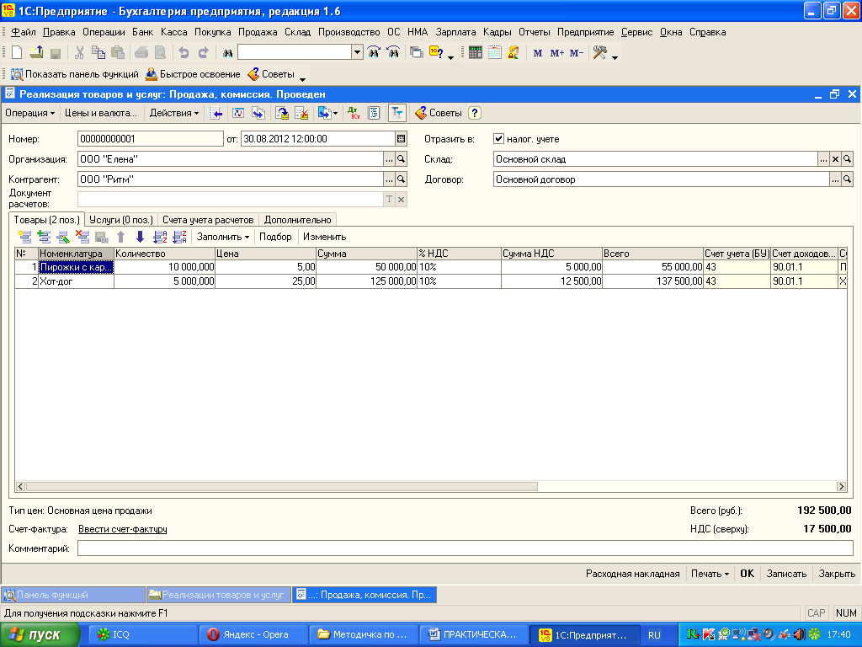Open the Операция dropdown menu
The height and width of the screenshot is (647, 862).
[29, 113]
